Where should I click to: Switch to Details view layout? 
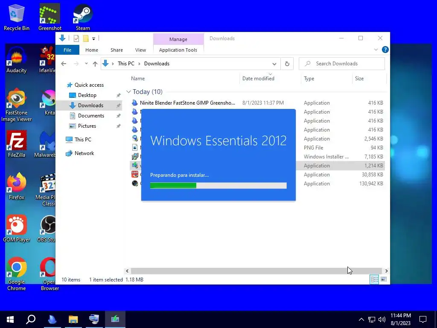[374, 279]
